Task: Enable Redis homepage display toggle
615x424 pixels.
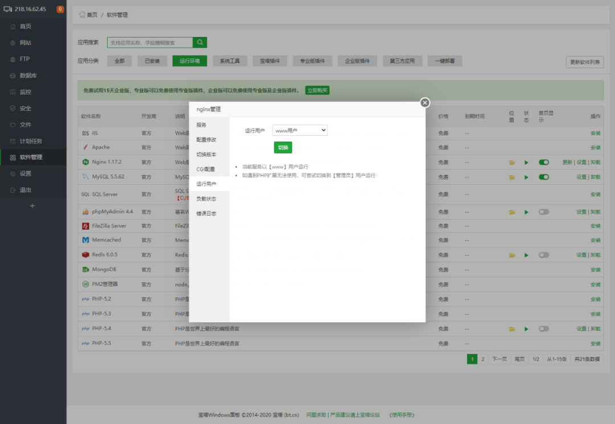Action: 544,255
